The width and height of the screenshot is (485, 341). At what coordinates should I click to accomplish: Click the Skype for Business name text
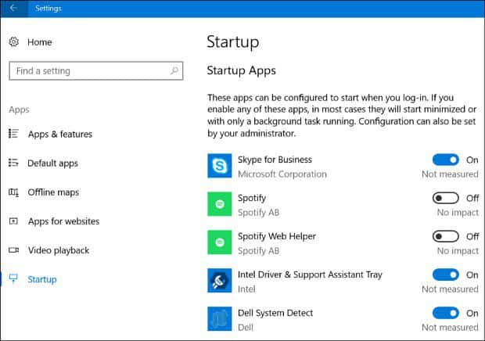coord(275,160)
